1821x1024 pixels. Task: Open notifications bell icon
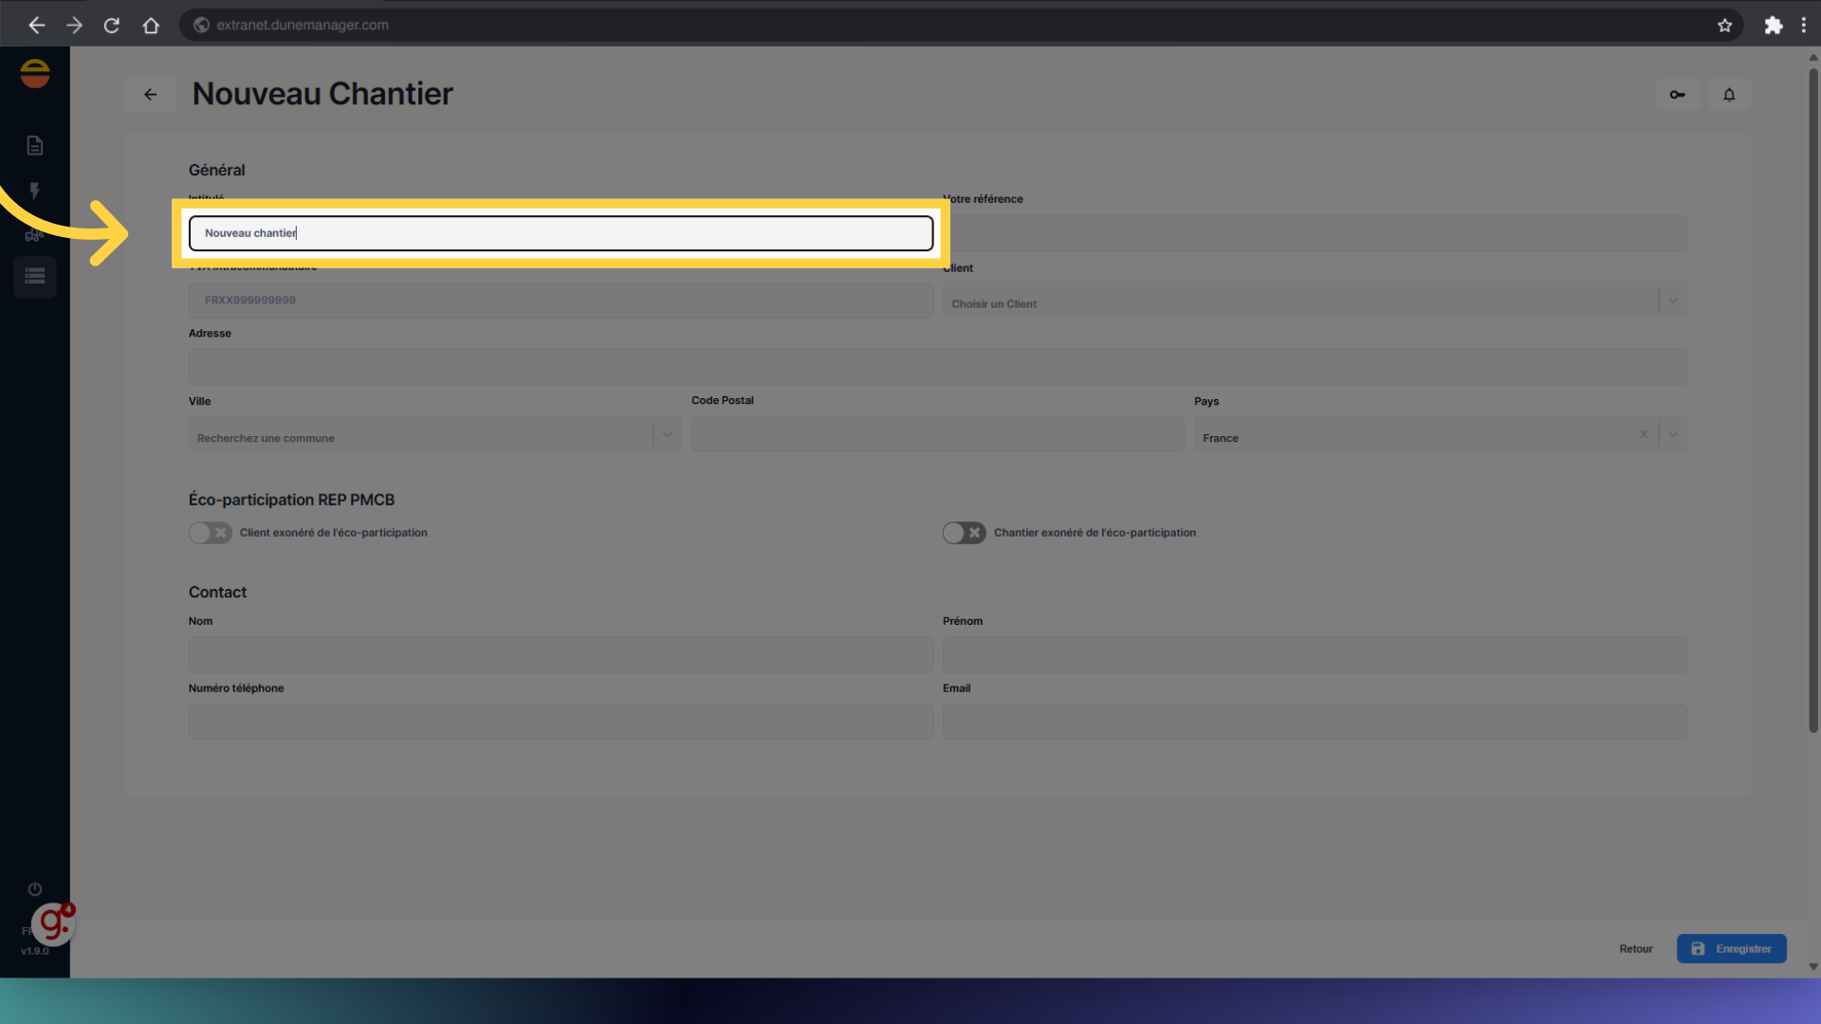point(1729,95)
